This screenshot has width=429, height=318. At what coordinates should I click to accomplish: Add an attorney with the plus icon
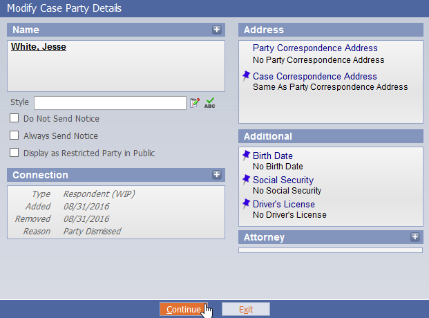414,237
